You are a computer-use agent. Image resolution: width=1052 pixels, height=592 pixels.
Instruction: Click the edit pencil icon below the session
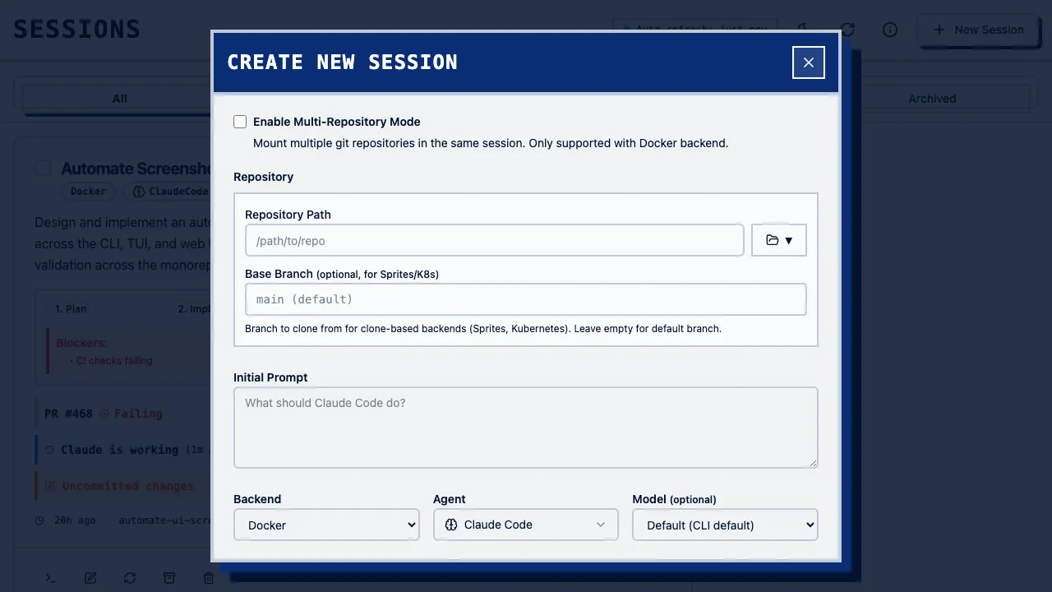(90, 578)
